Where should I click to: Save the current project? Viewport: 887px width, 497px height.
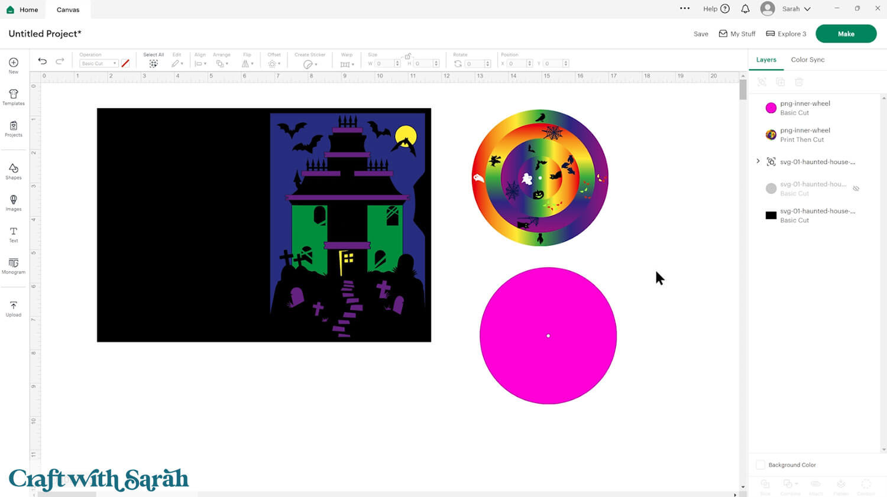tap(701, 34)
